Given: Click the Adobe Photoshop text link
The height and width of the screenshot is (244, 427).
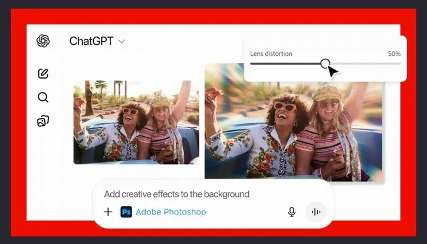Looking at the screenshot, I should pyautogui.click(x=171, y=212).
